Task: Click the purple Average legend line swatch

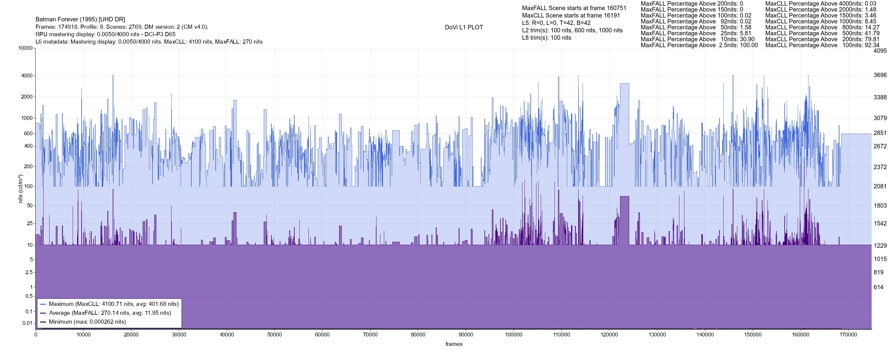Action: click(x=43, y=313)
